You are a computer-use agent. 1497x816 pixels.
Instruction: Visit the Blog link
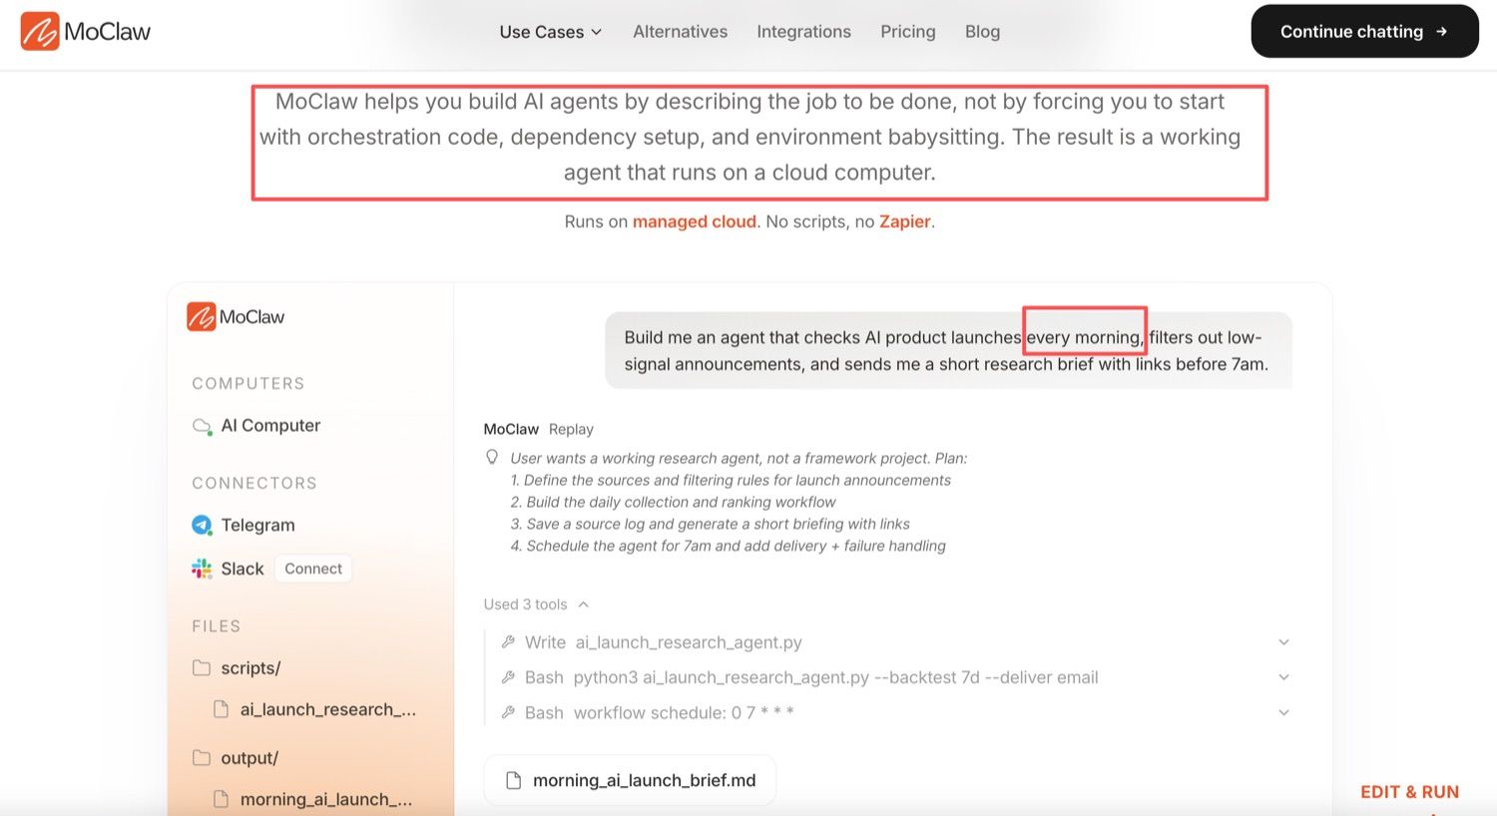pyautogui.click(x=982, y=32)
